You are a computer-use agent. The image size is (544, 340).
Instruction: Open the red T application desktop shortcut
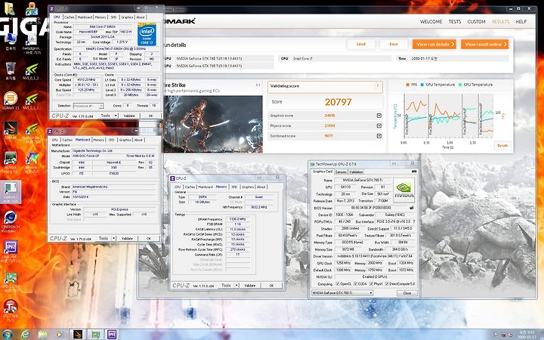pos(11,311)
